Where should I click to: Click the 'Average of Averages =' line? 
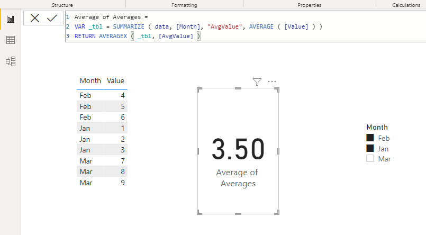[111, 17]
